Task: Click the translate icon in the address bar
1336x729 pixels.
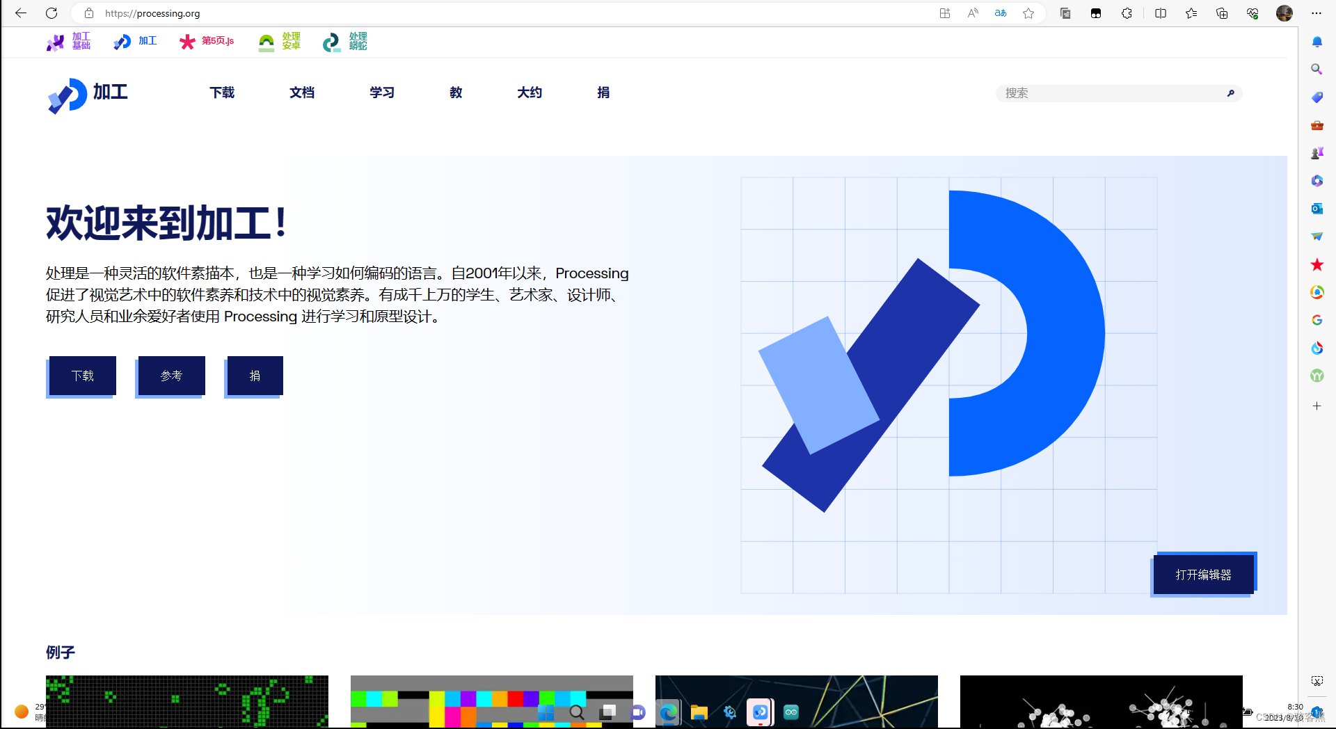Action: coord(1001,13)
